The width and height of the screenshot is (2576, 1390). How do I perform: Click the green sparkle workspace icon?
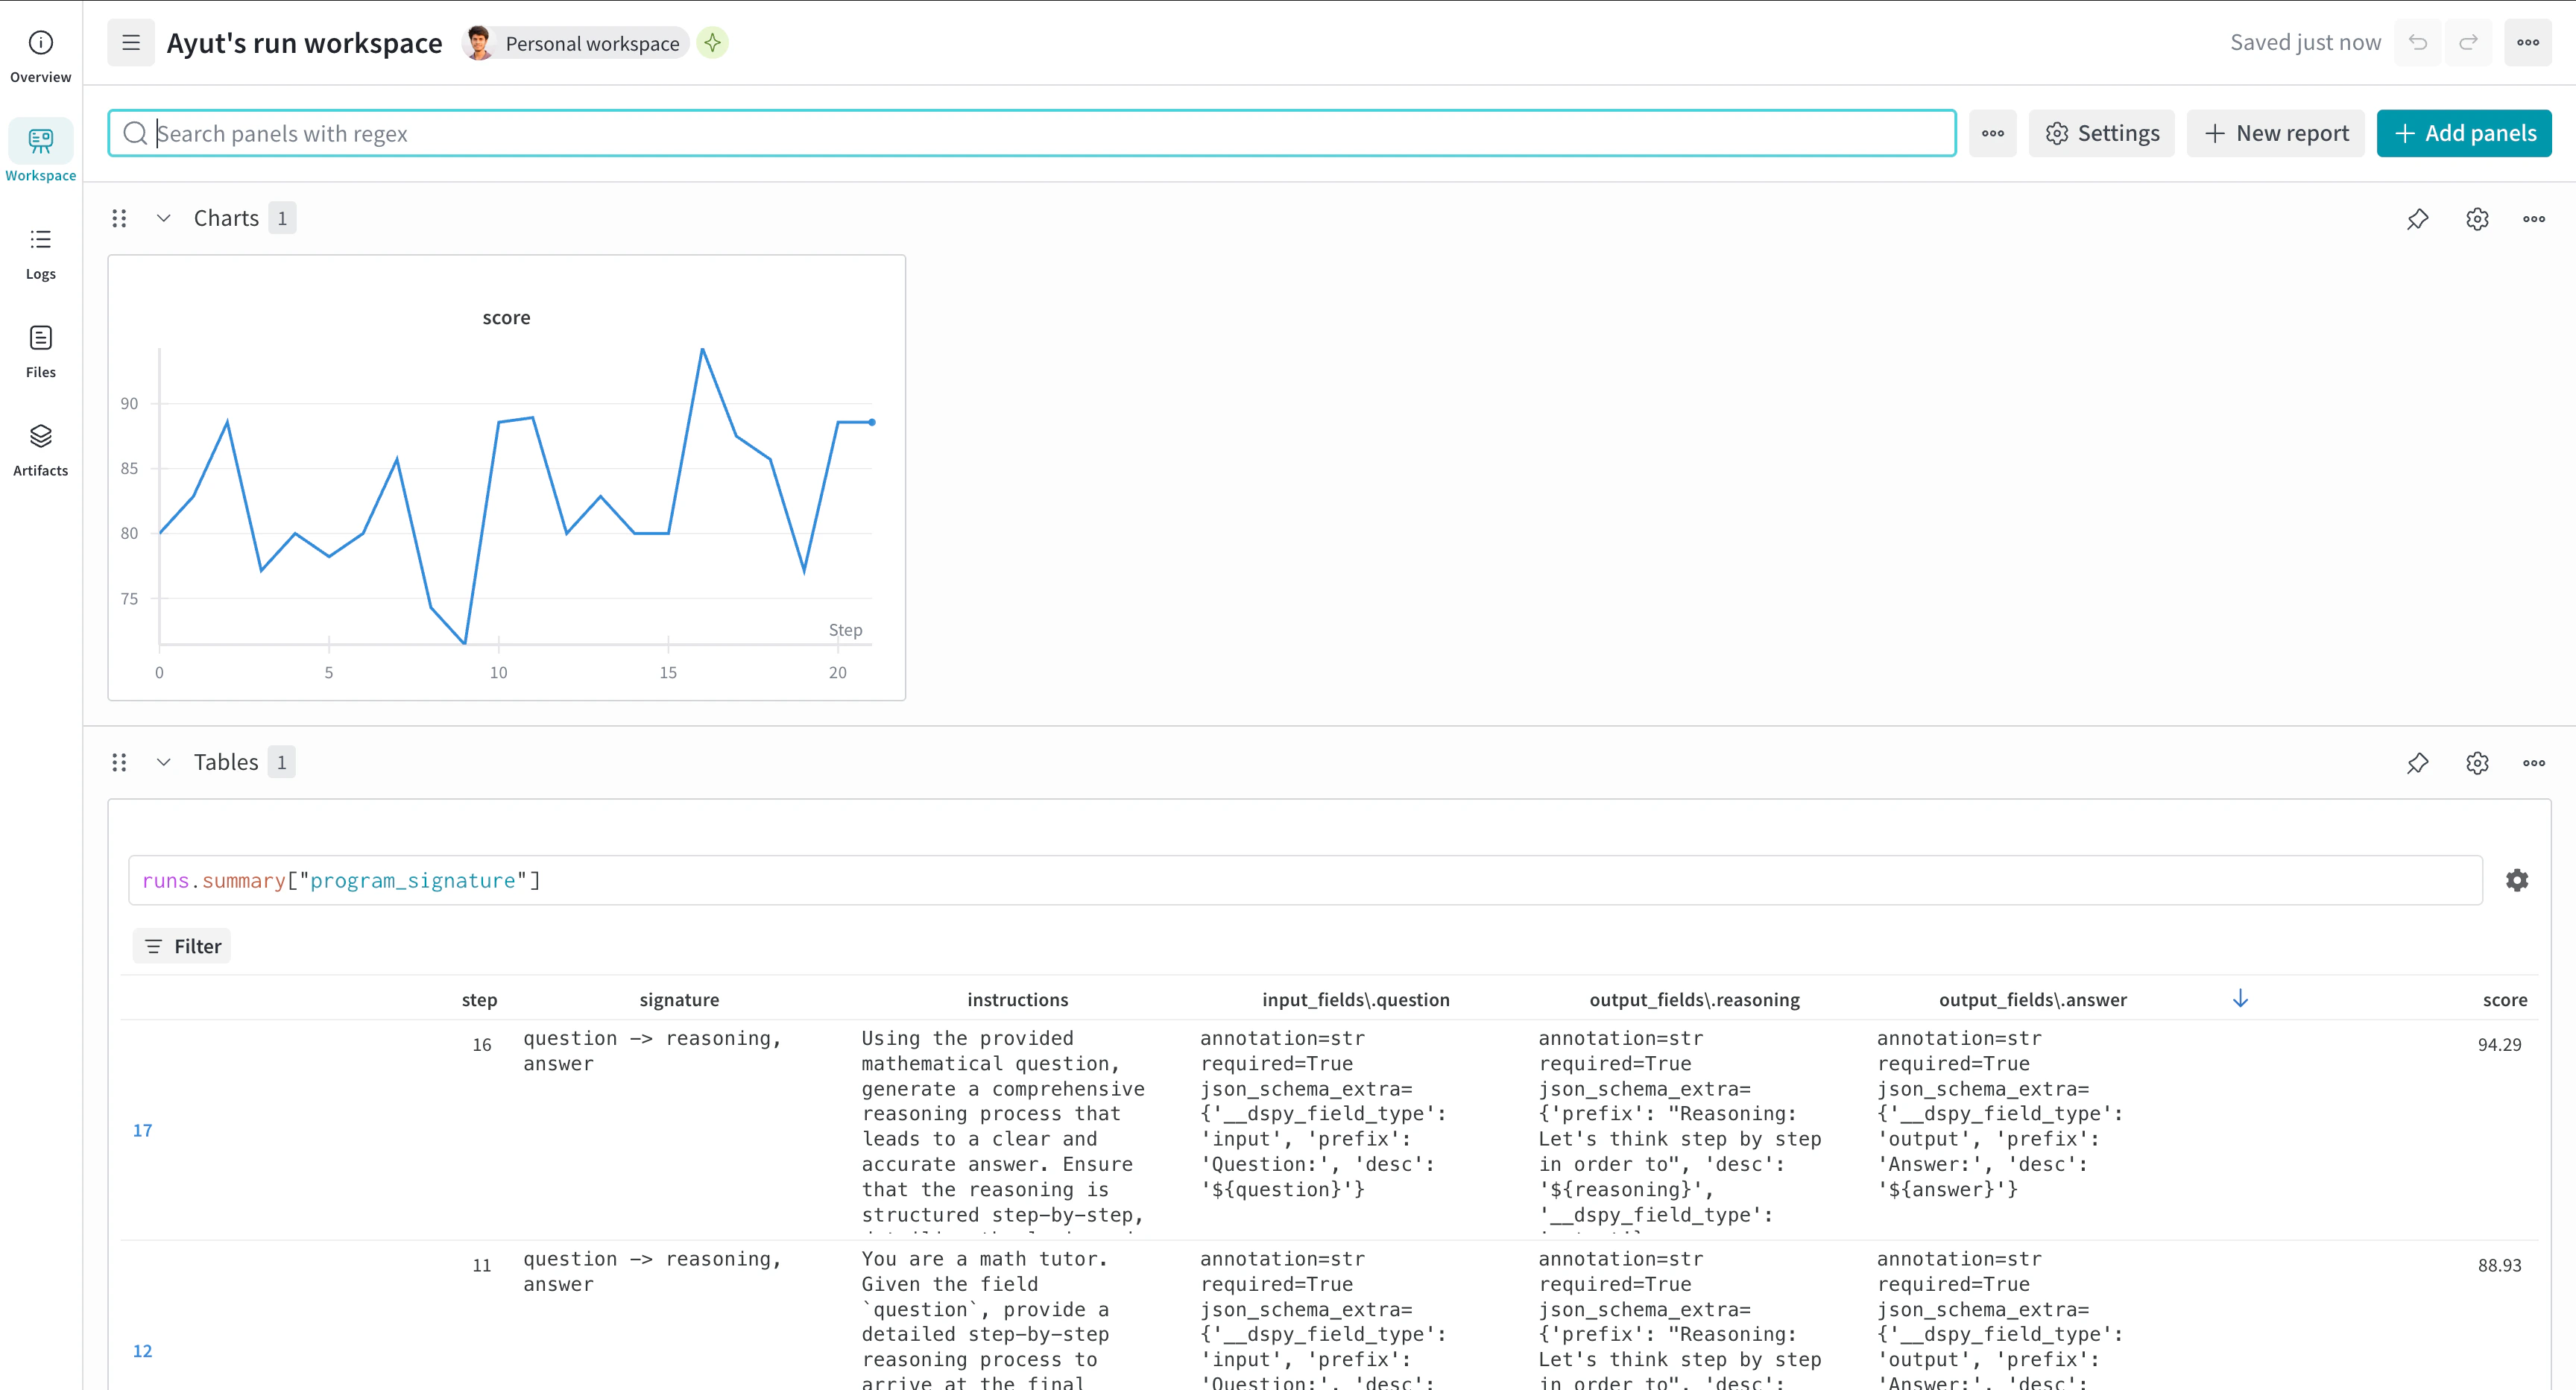pyautogui.click(x=712, y=43)
